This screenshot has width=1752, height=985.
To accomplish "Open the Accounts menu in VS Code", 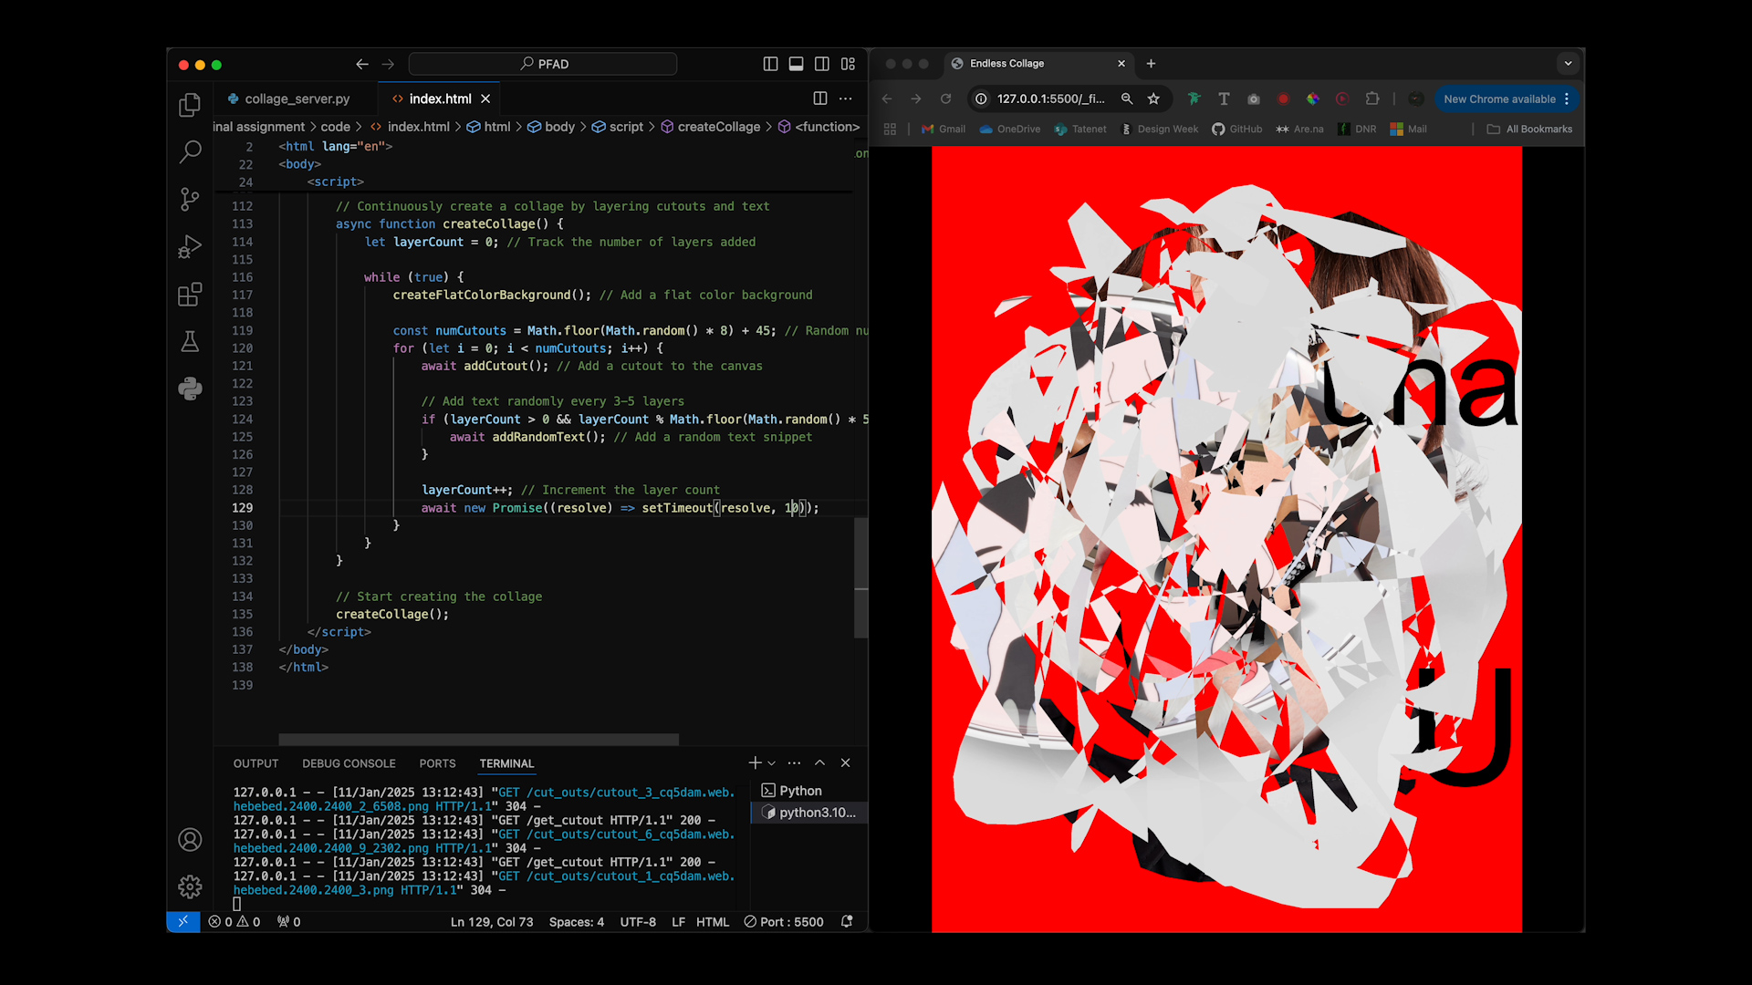I will tap(190, 839).
